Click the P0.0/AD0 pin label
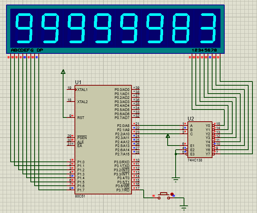Image resolution: width=257 pixels, height=213 pixels. (122, 90)
